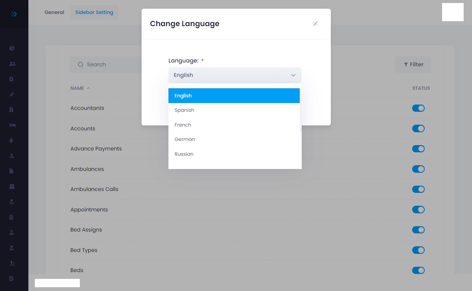
Task: Select the injection/vaccination sidebar icon
Action: pos(12,94)
